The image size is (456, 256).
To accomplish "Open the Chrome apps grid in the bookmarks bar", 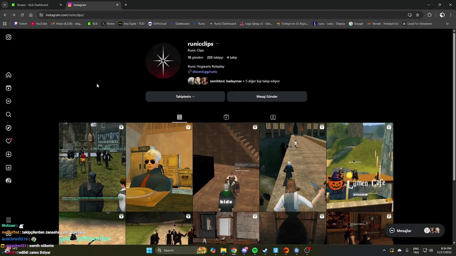I will coord(5,24).
